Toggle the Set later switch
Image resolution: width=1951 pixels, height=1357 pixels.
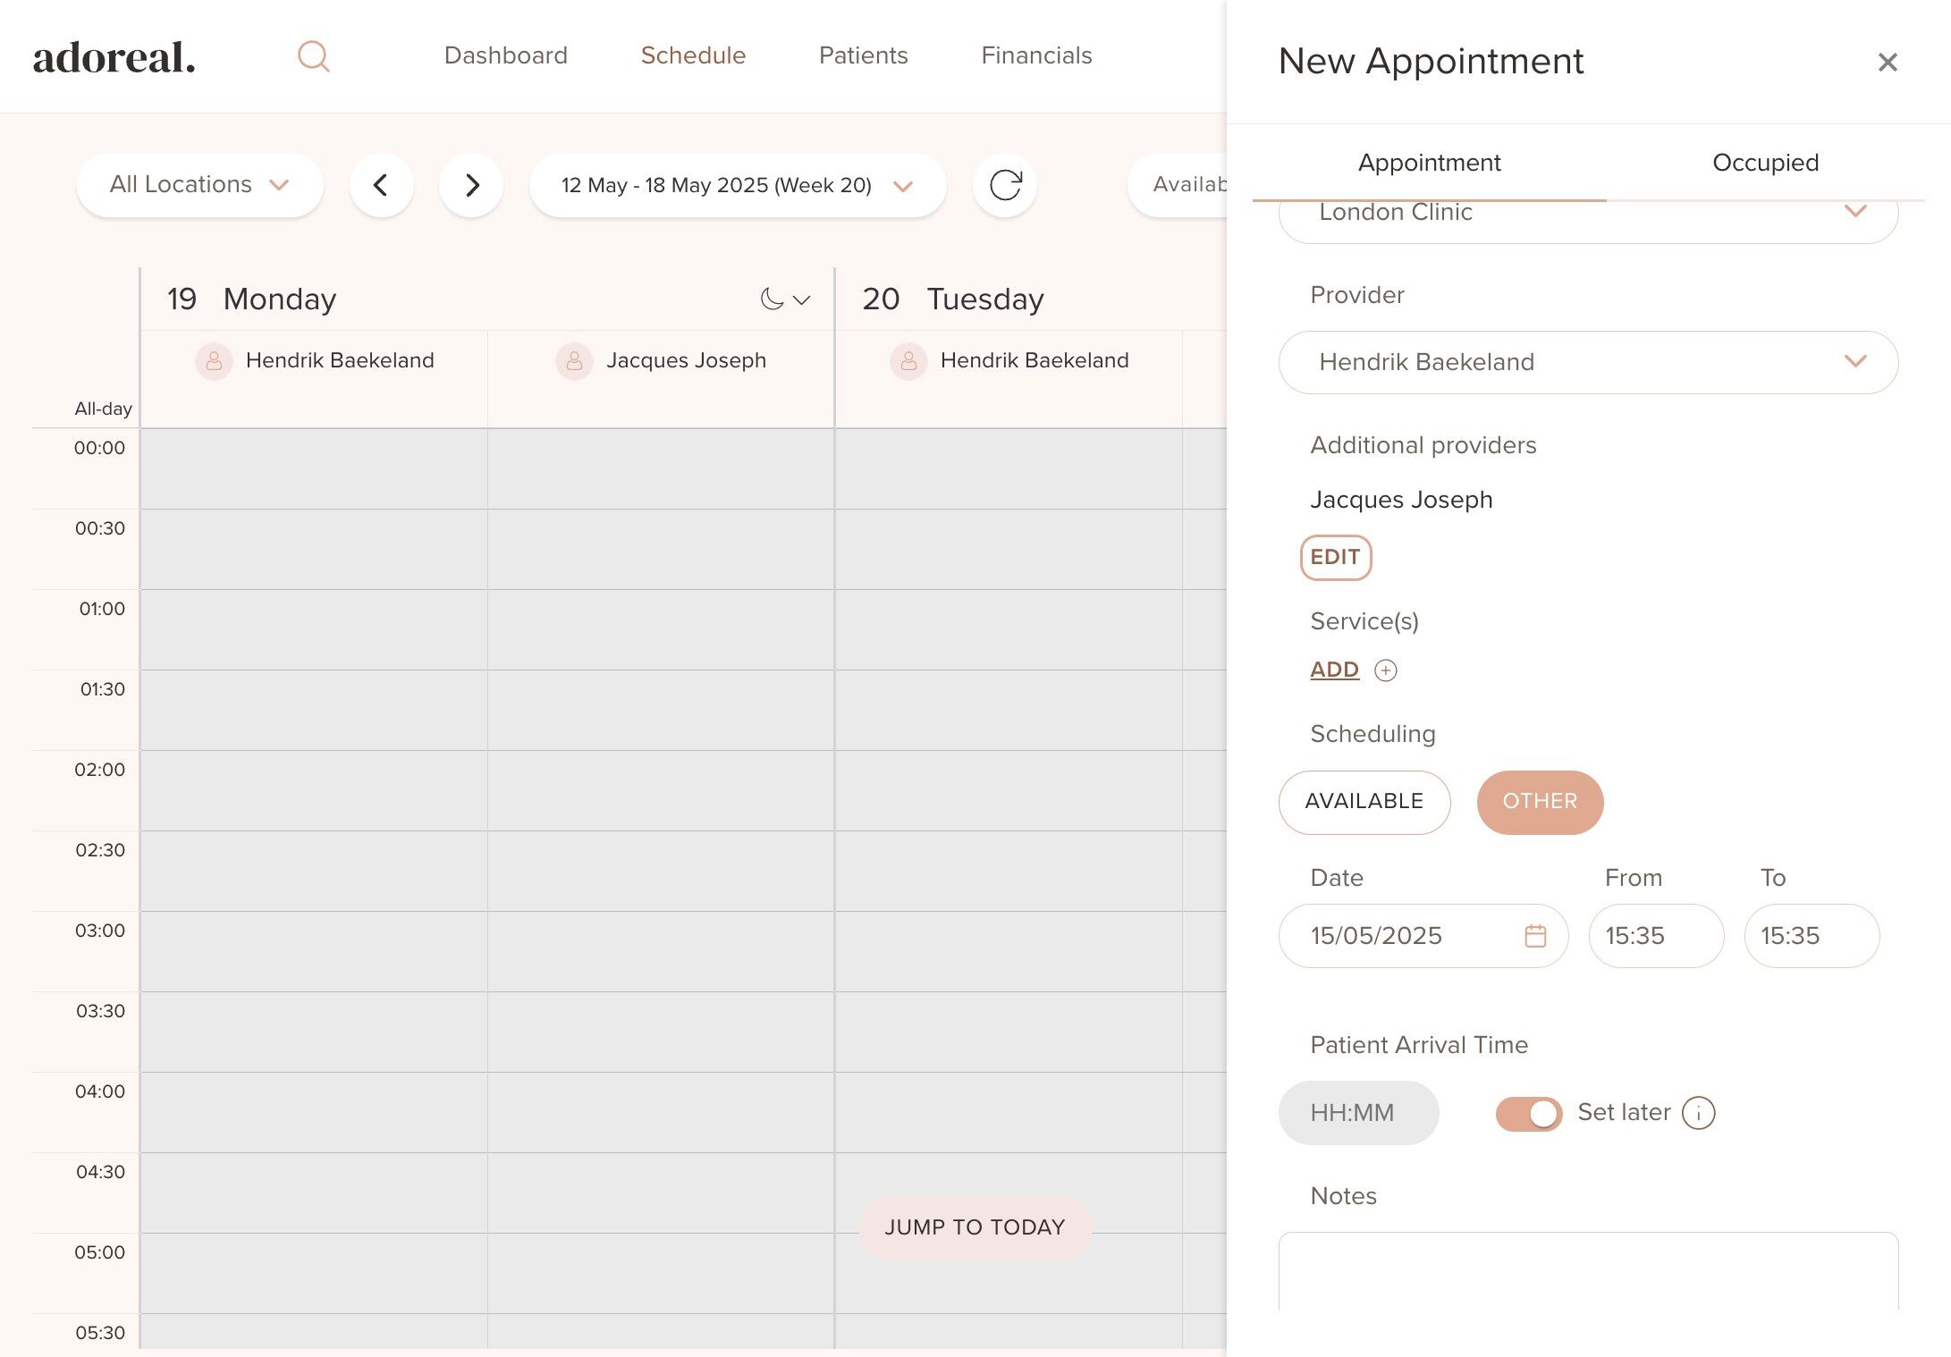point(1528,1113)
